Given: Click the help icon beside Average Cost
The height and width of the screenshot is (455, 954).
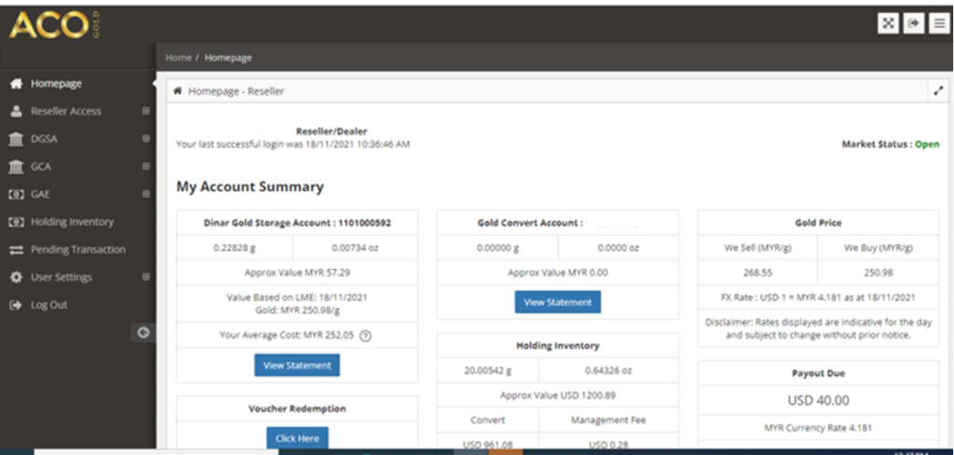Looking at the screenshot, I should click(x=365, y=336).
